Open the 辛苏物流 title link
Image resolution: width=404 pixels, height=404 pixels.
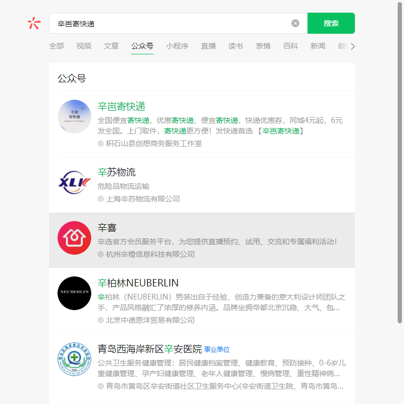point(117,172)
